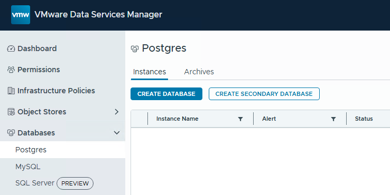The image size is (390, 195).
Task: Select the Databases menu item
Action: coord(36,133)
